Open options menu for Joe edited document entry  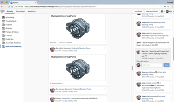coord(104,48)
